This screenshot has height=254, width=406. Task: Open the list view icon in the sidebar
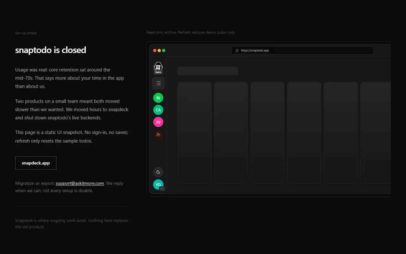pos(158,83)
